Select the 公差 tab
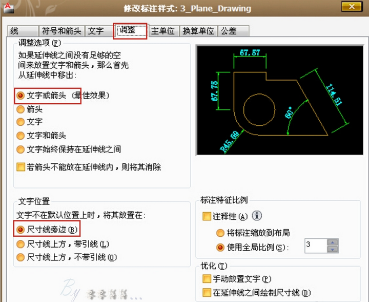The image size is (369, 302). [x=229, y=31]
